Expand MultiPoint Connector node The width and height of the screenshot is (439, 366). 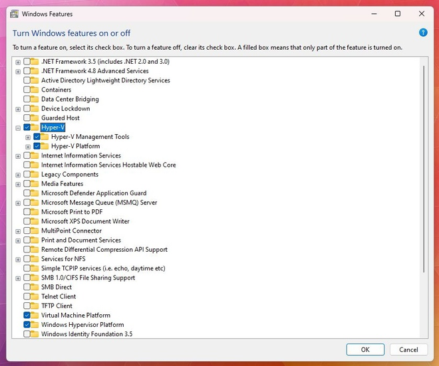(18, 232)
